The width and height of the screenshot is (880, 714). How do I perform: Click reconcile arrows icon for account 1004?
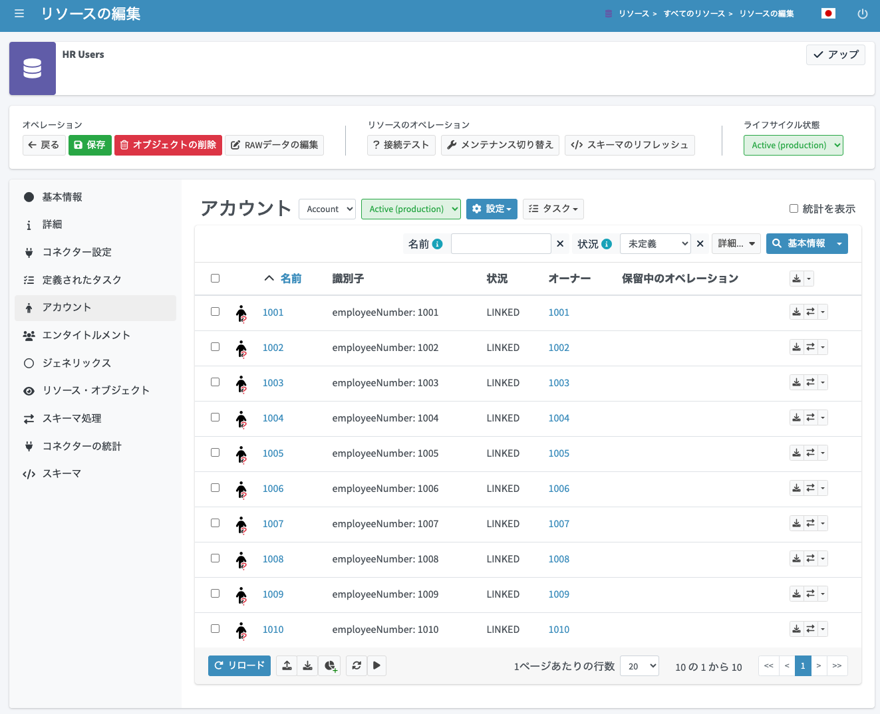pyautogui.click(x=810, y=417)
